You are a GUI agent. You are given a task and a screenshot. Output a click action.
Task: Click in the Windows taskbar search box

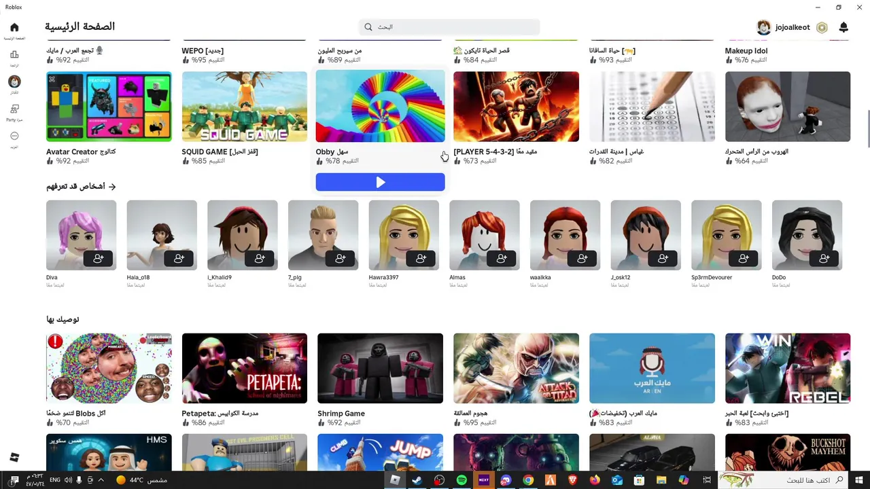coord(783,480)
